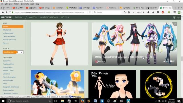Zoom out with the minus icon

pyautogui.click(x=134, y=12)
